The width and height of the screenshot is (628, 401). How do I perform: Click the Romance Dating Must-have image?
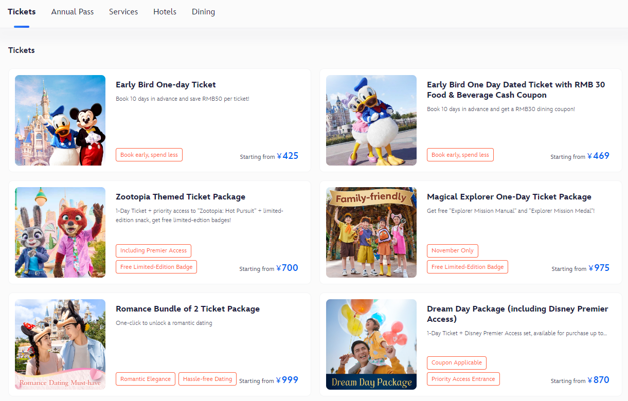click(60, 344)
